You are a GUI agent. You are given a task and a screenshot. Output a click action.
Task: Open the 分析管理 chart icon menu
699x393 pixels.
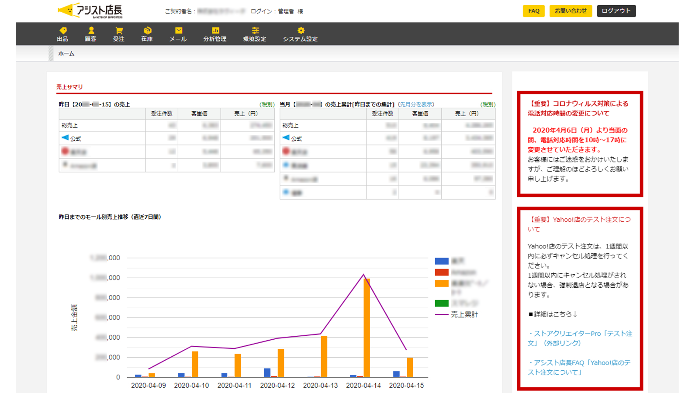pos(215,31)
